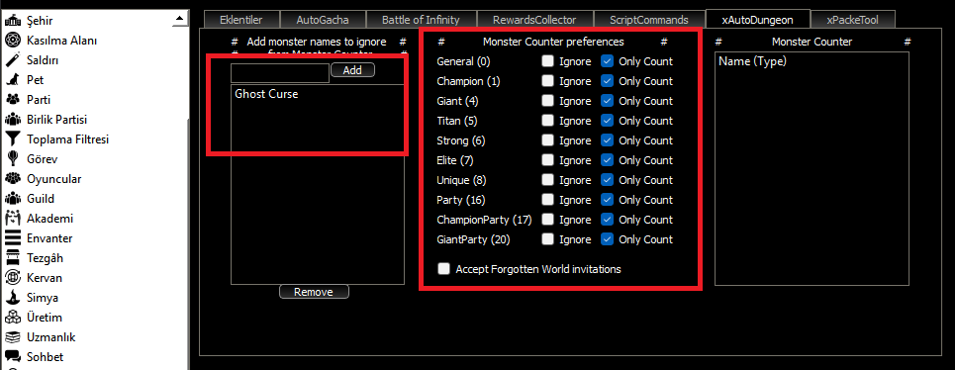Select the ScriptCommands tab
Image resolution: width=955 pixels, height=370 pixels.
(649, 20)
